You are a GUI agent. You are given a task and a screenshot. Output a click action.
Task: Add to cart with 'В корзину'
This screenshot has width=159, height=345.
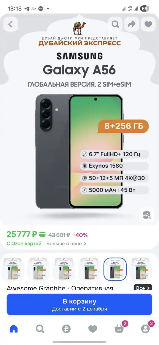79,305
